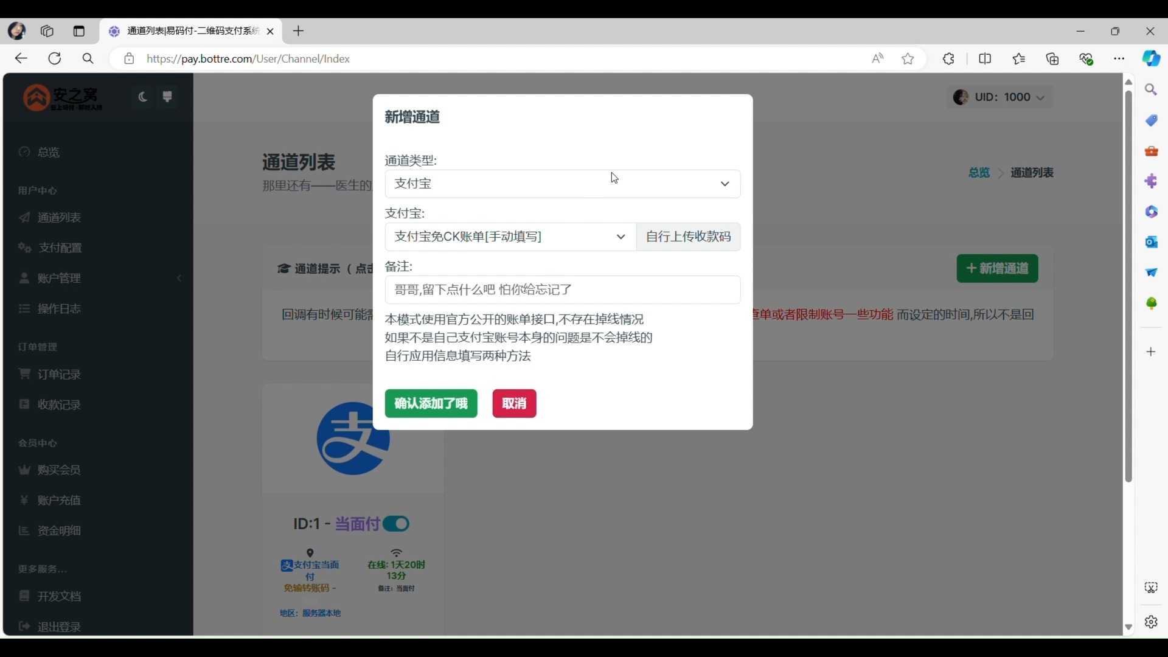Switch to the 通道列表|易码付 browser tab
This screenshot has width=1168, height=657.
click(189, 31)
